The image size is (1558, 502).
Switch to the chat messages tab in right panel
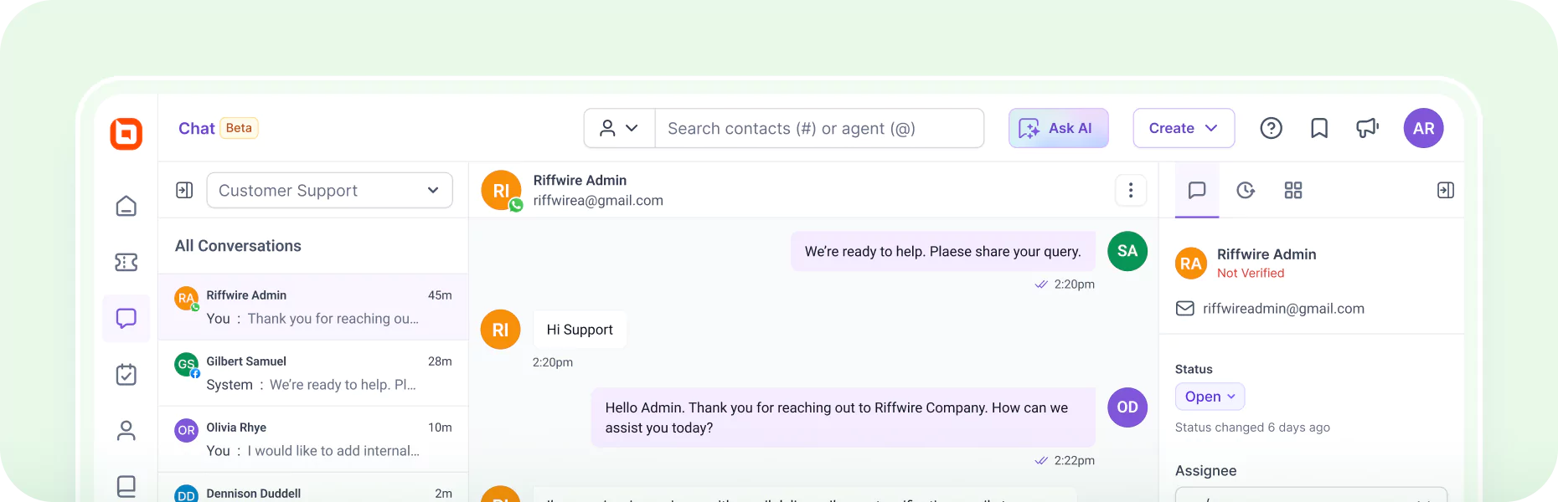1196,190
